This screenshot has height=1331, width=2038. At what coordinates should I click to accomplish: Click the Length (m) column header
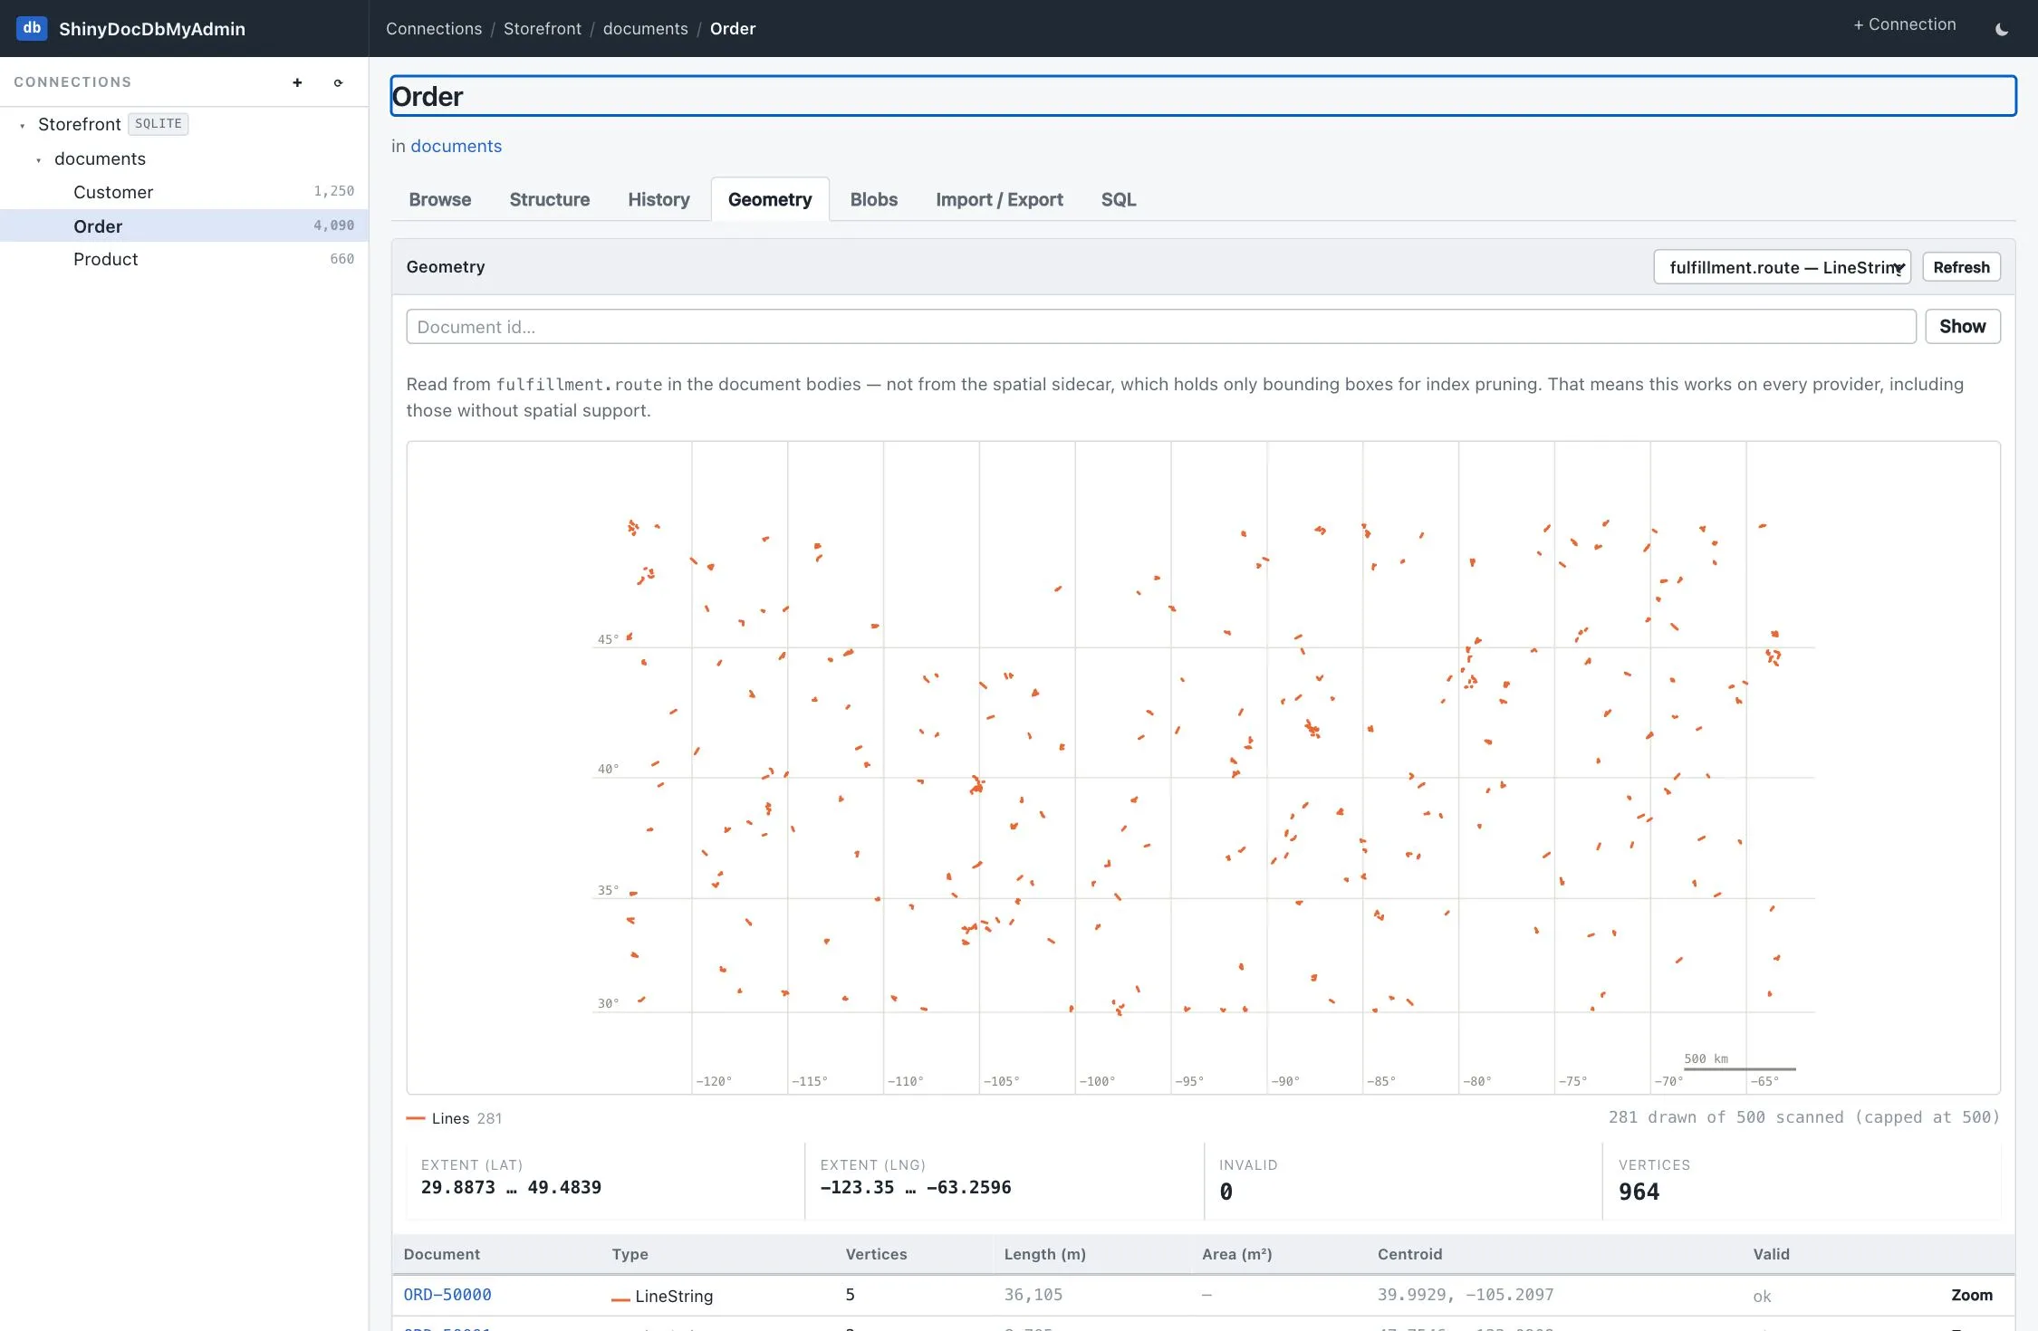pyautogui.click(x=1044, y=1254)
